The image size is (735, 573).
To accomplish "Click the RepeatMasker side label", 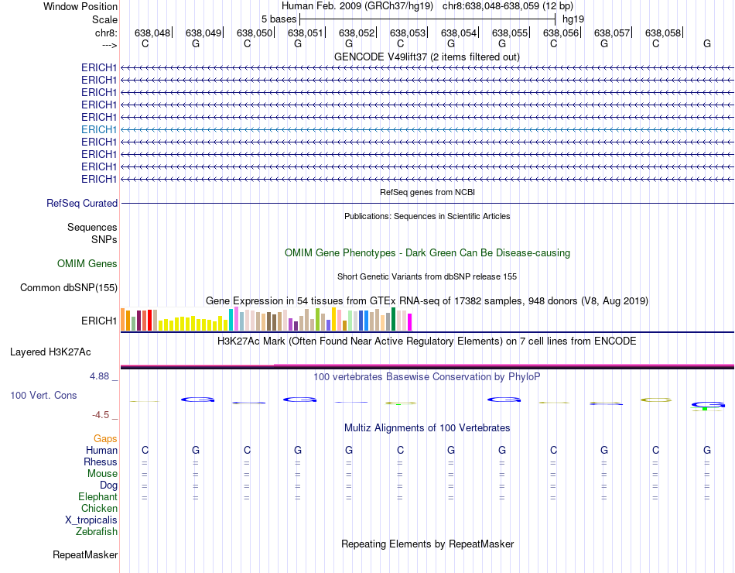I will click(85, 554).
